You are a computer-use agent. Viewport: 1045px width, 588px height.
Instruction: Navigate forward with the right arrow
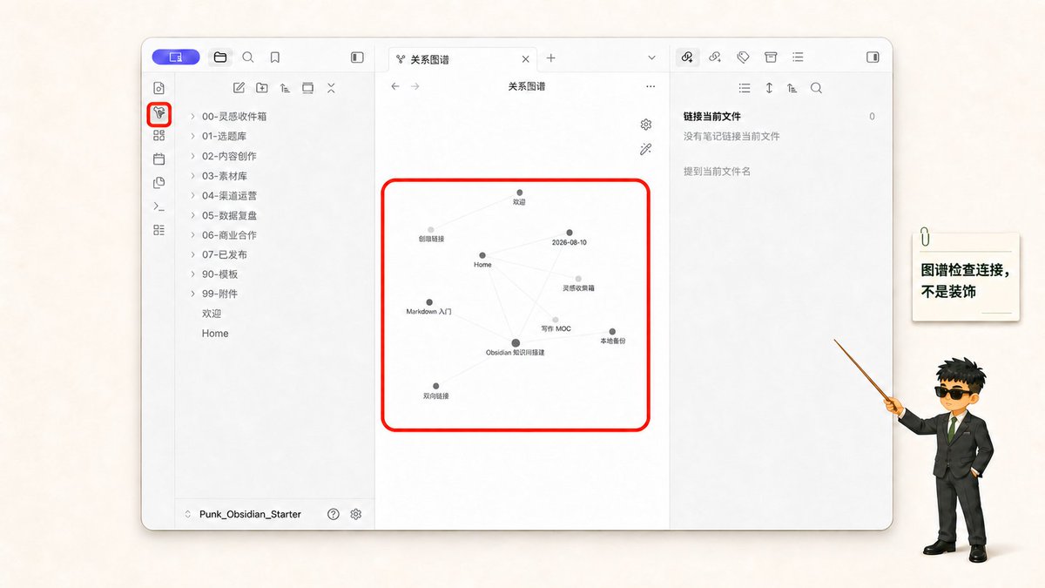tap(415, 86)
